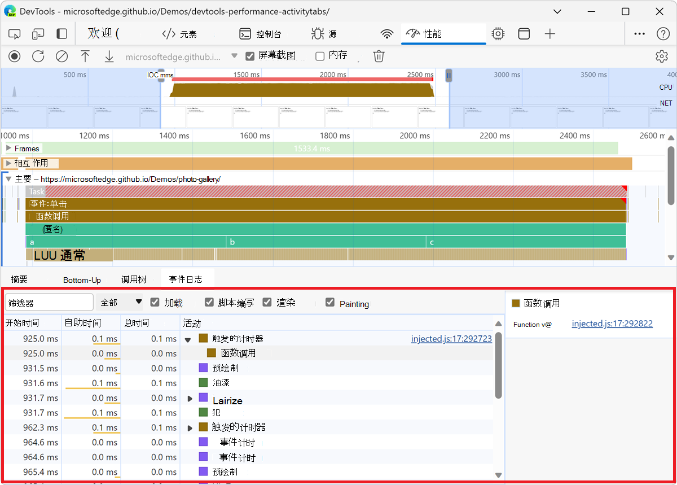Toggle the 屏幕截图 checkbox
Viewport: 677px width, 485px height.
tap(250, 56)
